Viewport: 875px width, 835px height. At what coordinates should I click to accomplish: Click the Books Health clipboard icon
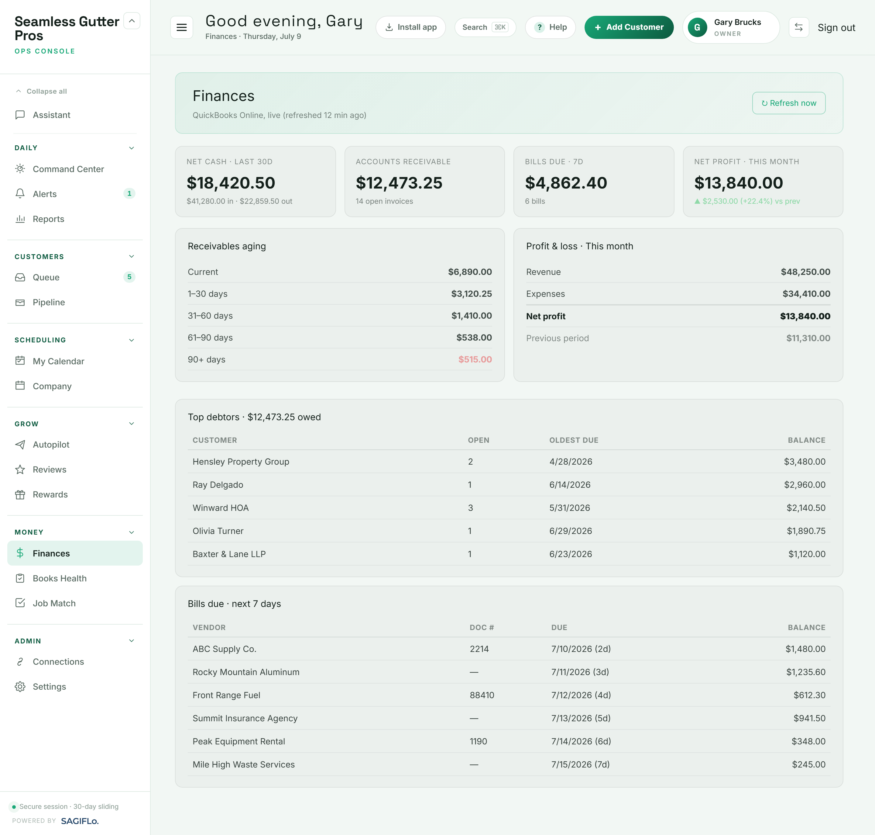[20, 578]
